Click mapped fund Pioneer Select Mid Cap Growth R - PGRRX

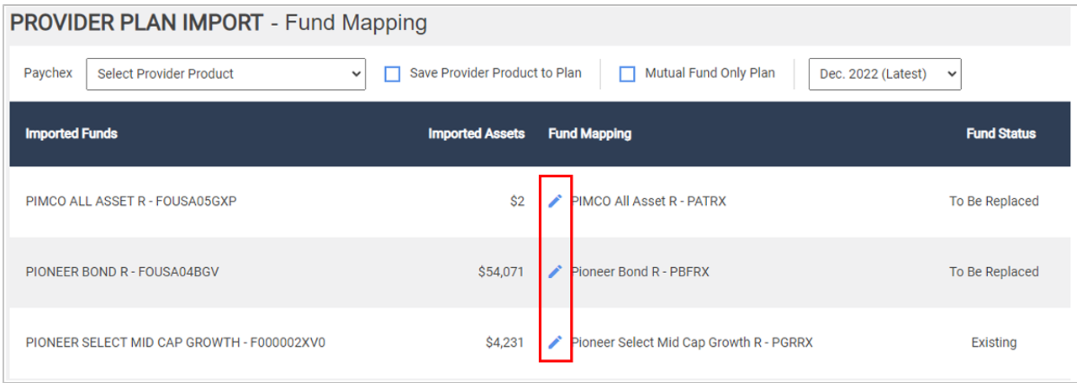[692, 343]
